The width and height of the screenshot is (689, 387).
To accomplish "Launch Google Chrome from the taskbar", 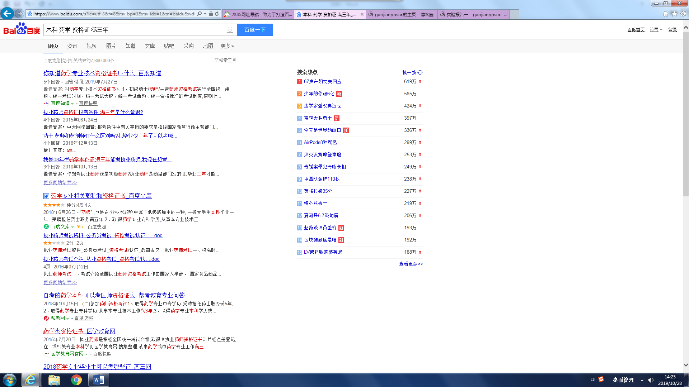I will [x=76, y=380].
